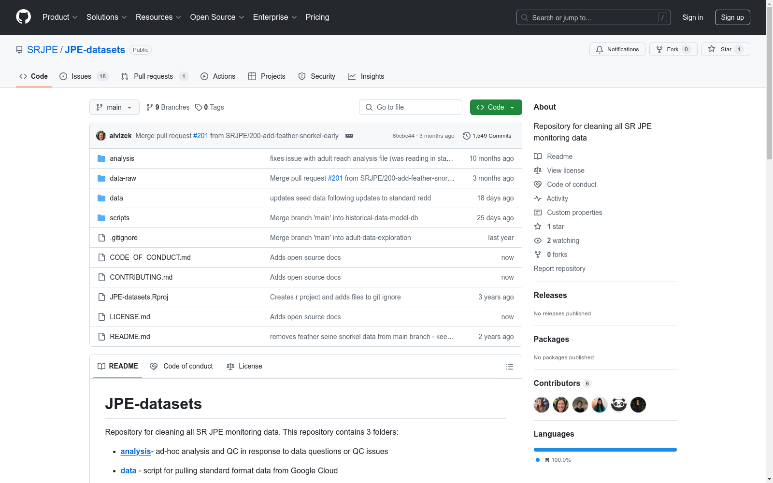Viewport: 773px width, 483px height.
Task: Click the first contributor avatar
Action: (542, 405)
